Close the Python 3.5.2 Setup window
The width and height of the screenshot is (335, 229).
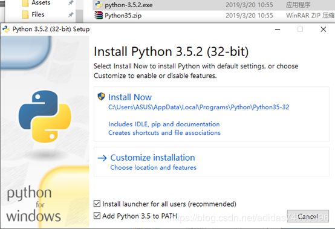(324, 29)
